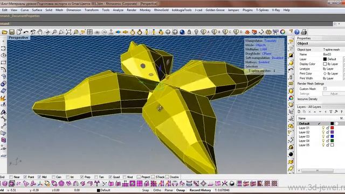Screen dimensions: 345x194
Task: Click Record History in status bar
Action: click(200, 190)
